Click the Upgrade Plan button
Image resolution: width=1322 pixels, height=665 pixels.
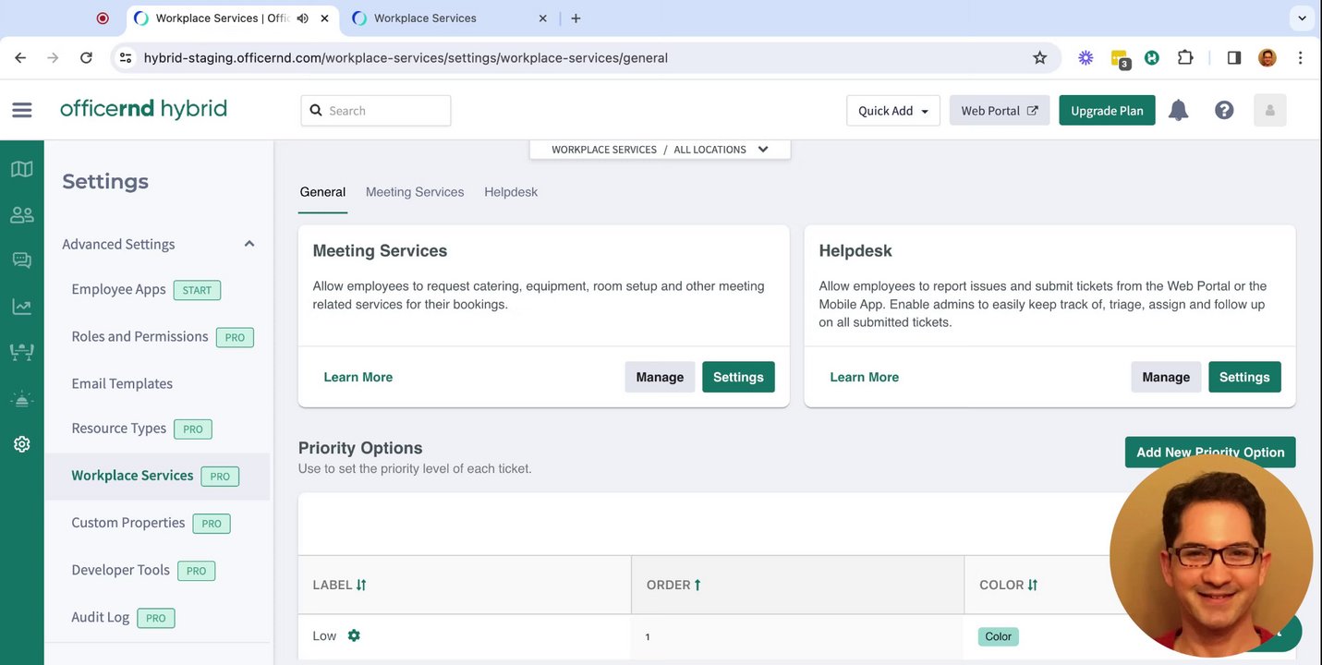pos(1107,111)
